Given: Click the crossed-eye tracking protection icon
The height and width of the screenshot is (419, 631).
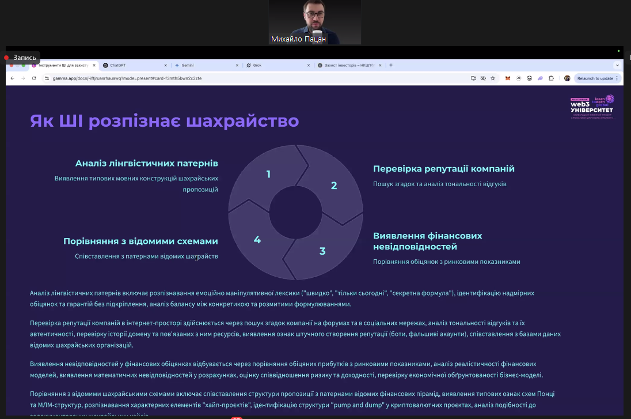Looking at the screenshot, I should point(483,78).
